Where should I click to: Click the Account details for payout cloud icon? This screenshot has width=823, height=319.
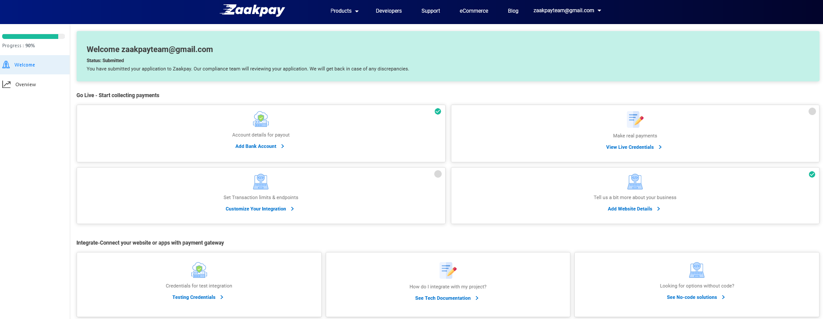pos(261,119)
